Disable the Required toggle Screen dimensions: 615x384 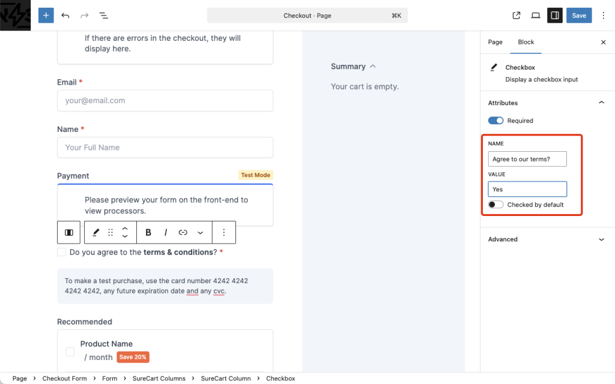click(x=495, y=120)
